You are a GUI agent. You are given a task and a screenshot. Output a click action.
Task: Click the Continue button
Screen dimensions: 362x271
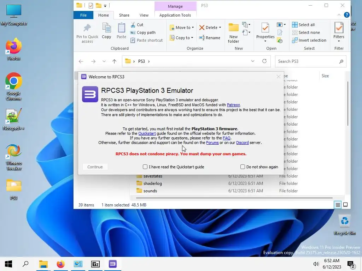point(95,167)
